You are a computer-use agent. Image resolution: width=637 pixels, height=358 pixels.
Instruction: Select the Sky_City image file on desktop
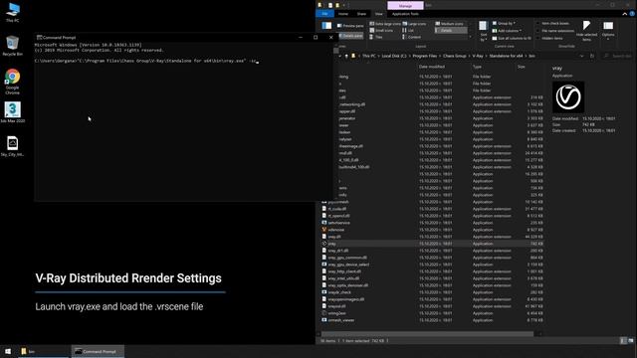pos(13,146)
